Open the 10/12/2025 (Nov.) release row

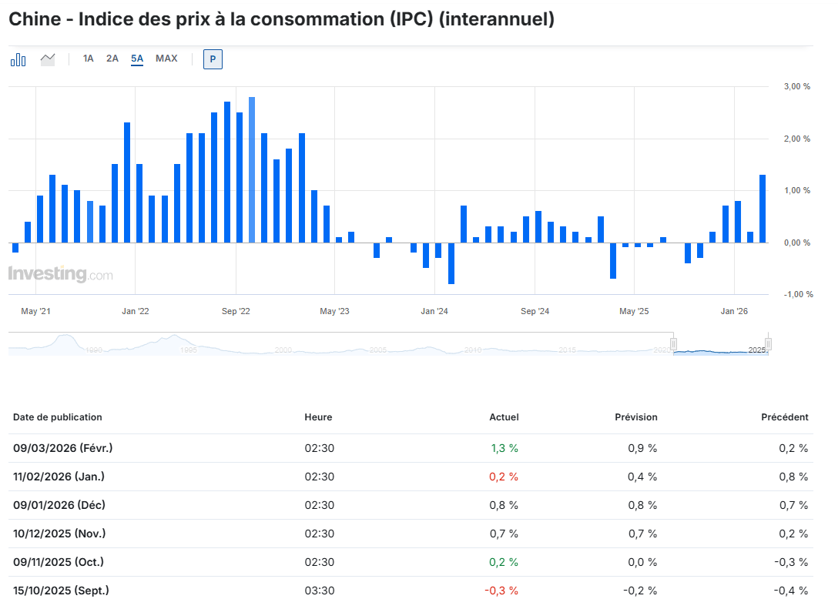[59, 534]
